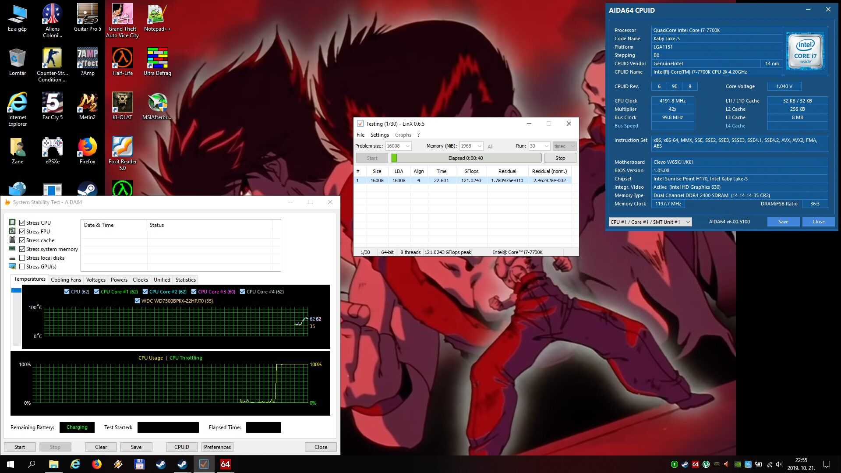Open Firefox desktop shortcut

coord(87,150)
